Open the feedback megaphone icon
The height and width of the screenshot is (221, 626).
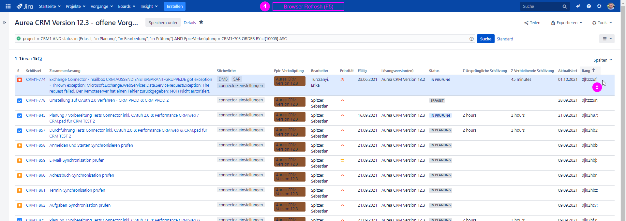[x=578, y=6]
